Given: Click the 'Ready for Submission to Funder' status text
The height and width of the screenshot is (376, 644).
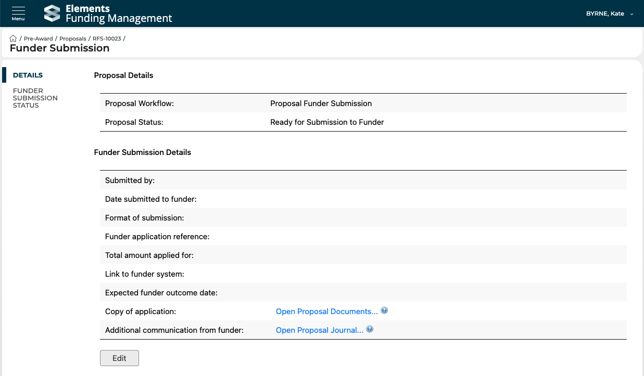Looking at the screenshot, I should 327,122.
